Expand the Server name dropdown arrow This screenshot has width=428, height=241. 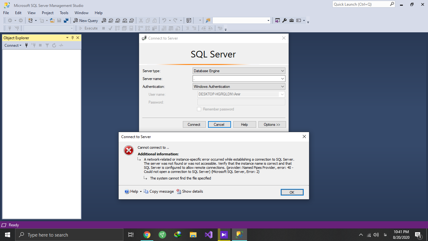(282, 79)
